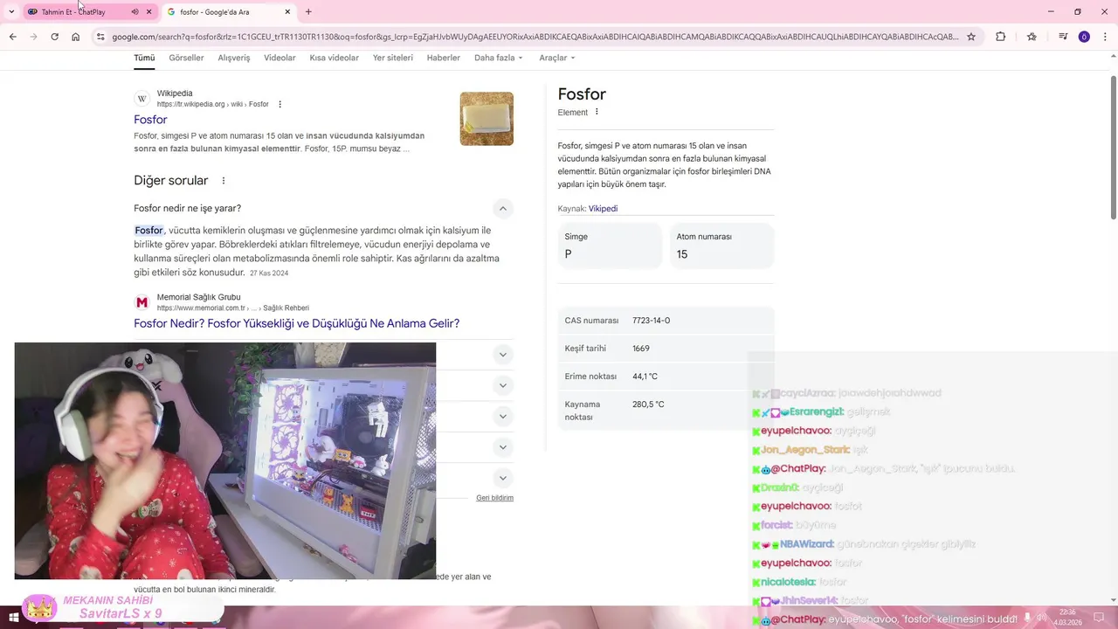The width and height of the screenshot is (1118, 629).
Task: Open options dots beside Diğer sorular
Action: pos(223,181)
